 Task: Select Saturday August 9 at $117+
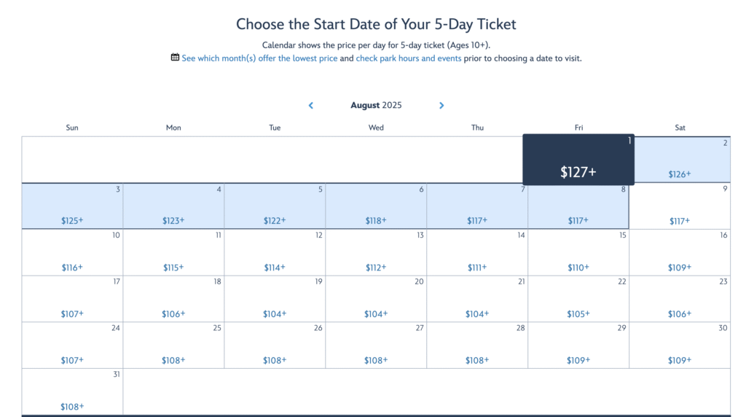[680, 206]
